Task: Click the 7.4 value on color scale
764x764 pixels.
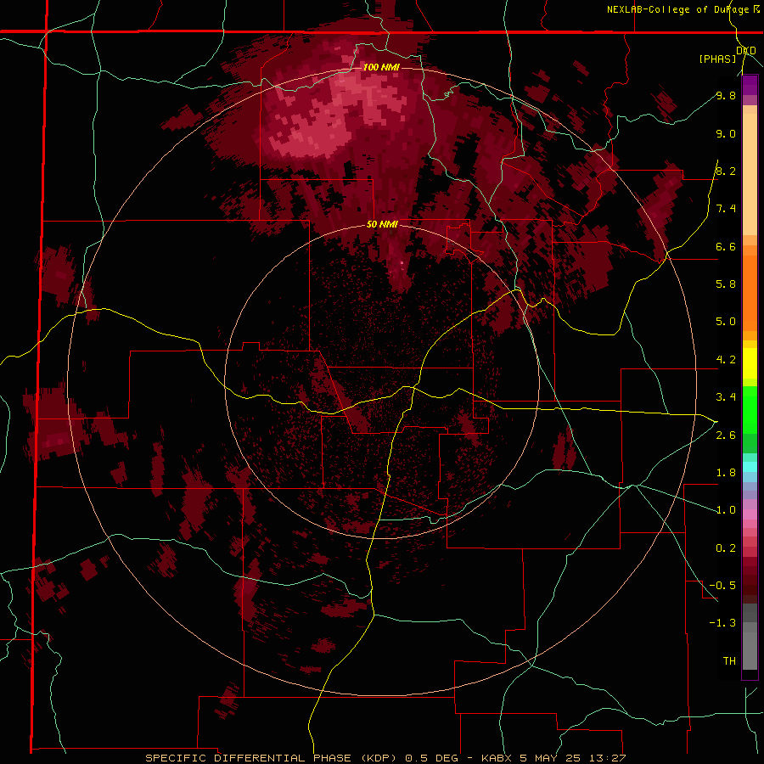Action: pos(726,209)
